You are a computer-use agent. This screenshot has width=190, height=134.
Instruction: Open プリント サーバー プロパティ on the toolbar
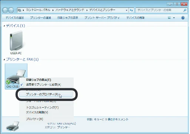[102, 18]
